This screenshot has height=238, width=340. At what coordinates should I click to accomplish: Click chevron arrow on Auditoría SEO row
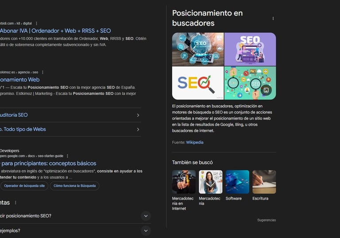point(138,115)
